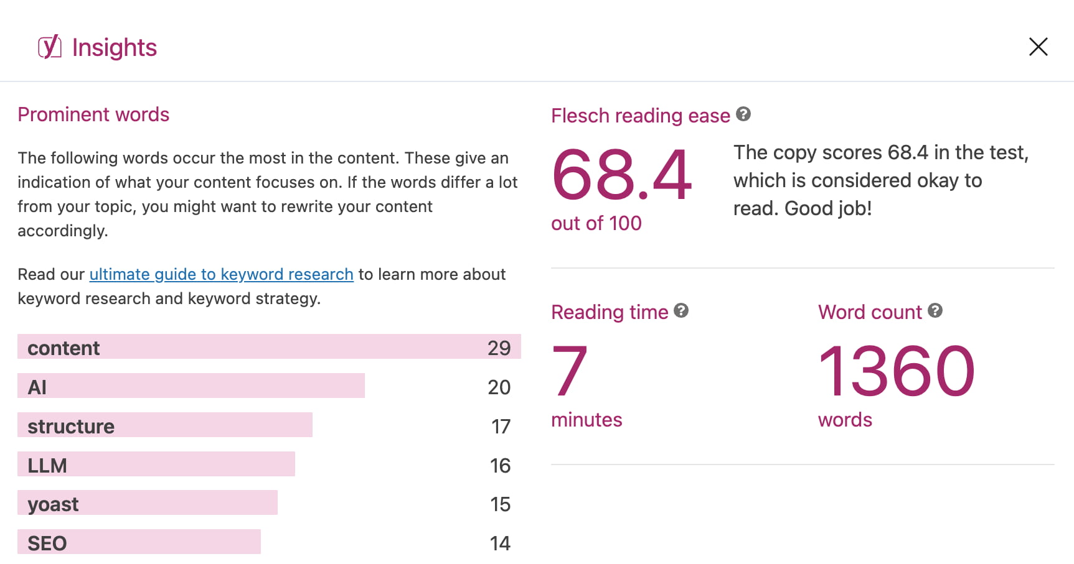The height and width of the screenshot is (564, 1074).
Task: Click the 1360 word count number
Action: tap(896, 371)
